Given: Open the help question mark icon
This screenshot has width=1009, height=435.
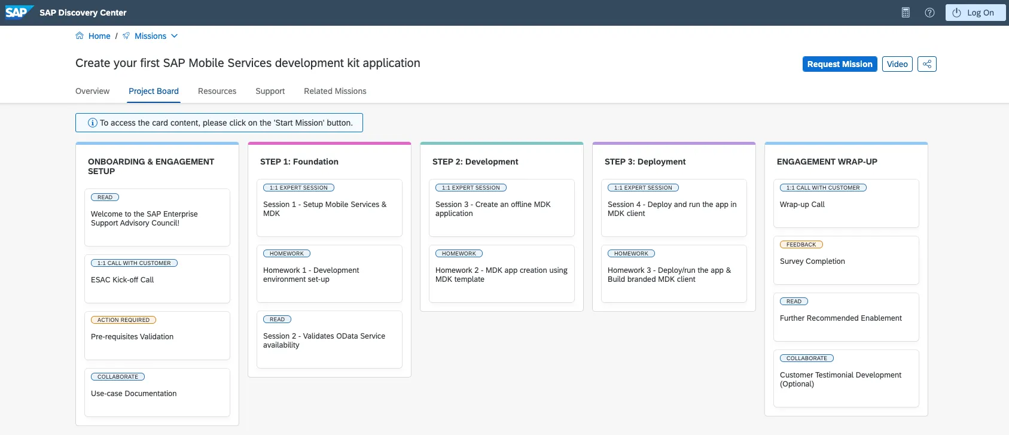Looking at the screenshot, I should click(x=929, y=13).
